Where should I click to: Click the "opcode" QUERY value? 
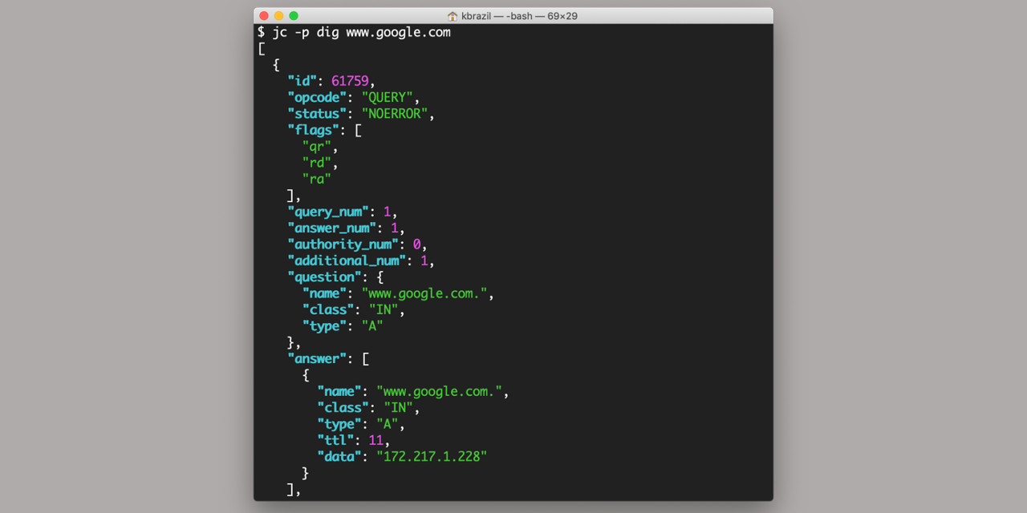389,97
